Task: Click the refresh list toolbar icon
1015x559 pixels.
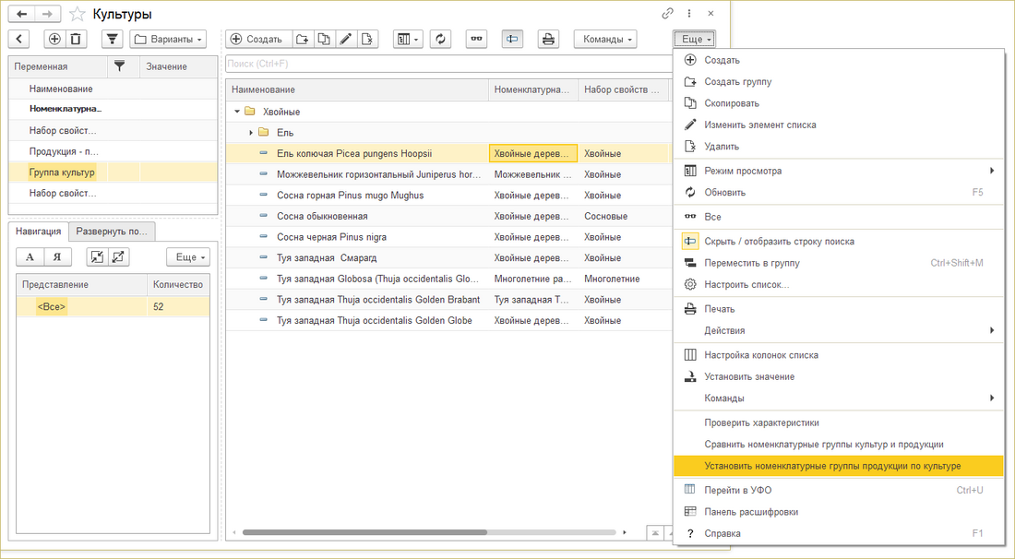Action: click(x=441, y=39)
